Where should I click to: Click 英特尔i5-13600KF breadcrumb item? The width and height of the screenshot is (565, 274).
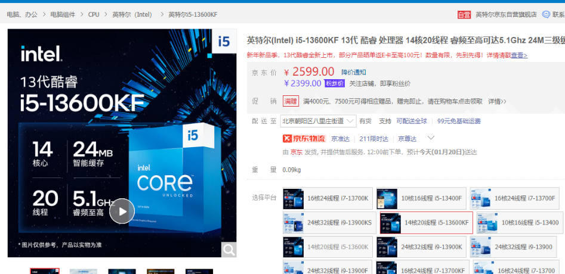point(193,15)
